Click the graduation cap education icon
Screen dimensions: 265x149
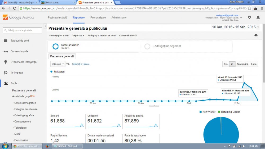[x=256, y=35]
